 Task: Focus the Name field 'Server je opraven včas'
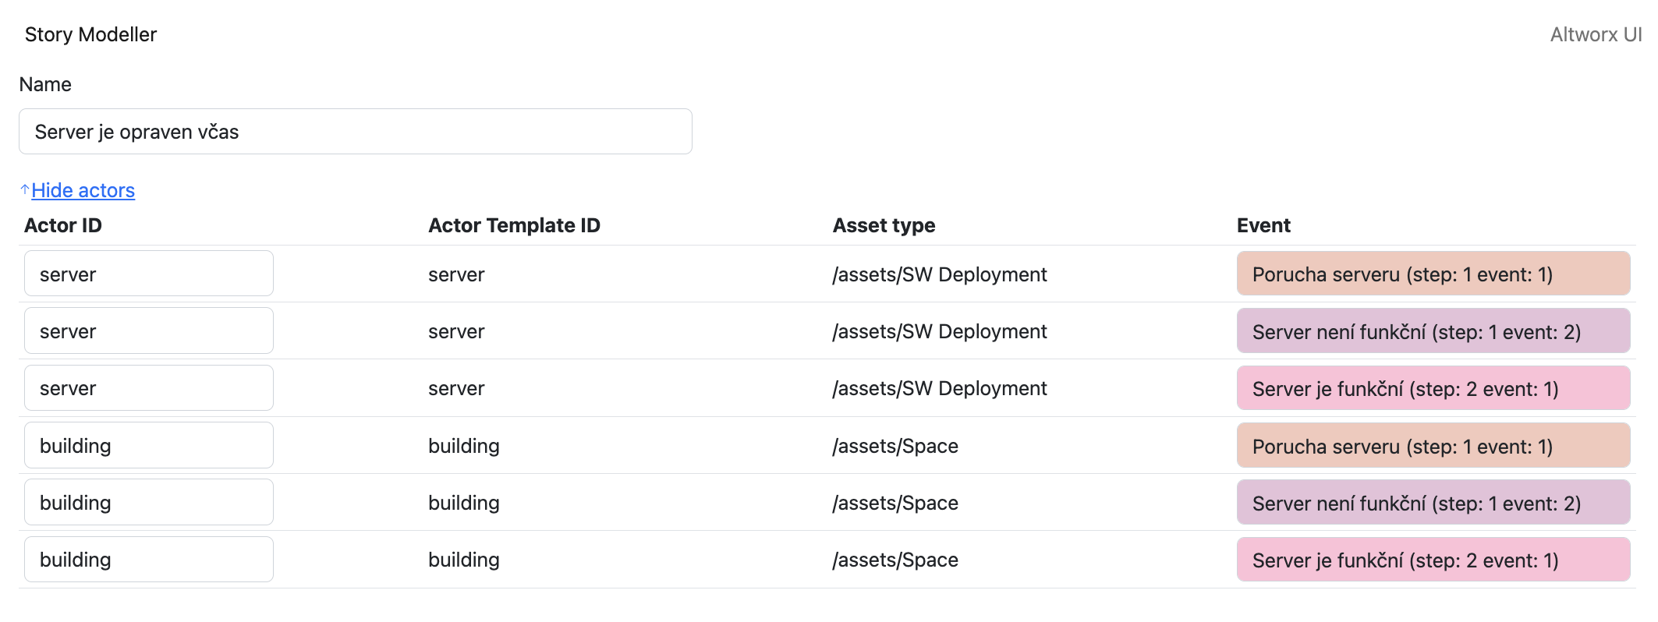point(355,132)
